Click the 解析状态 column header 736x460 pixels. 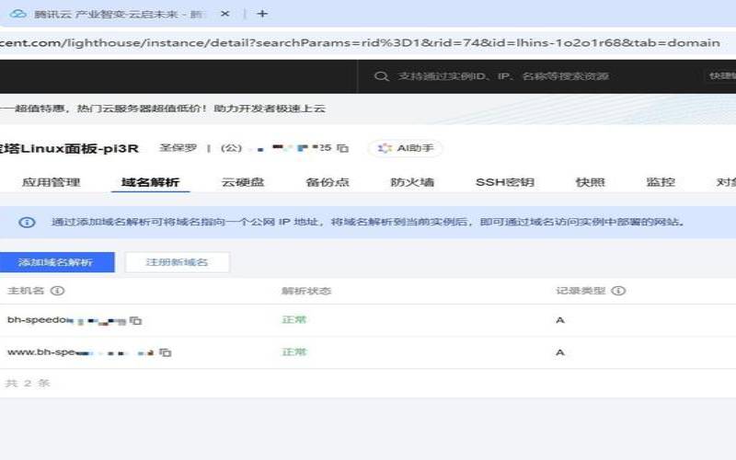306,291
